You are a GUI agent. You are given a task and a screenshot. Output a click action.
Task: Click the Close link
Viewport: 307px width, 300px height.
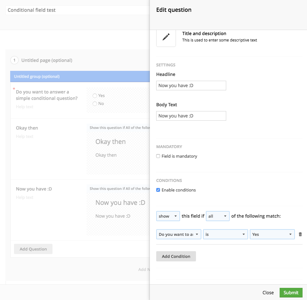[268, 293]
